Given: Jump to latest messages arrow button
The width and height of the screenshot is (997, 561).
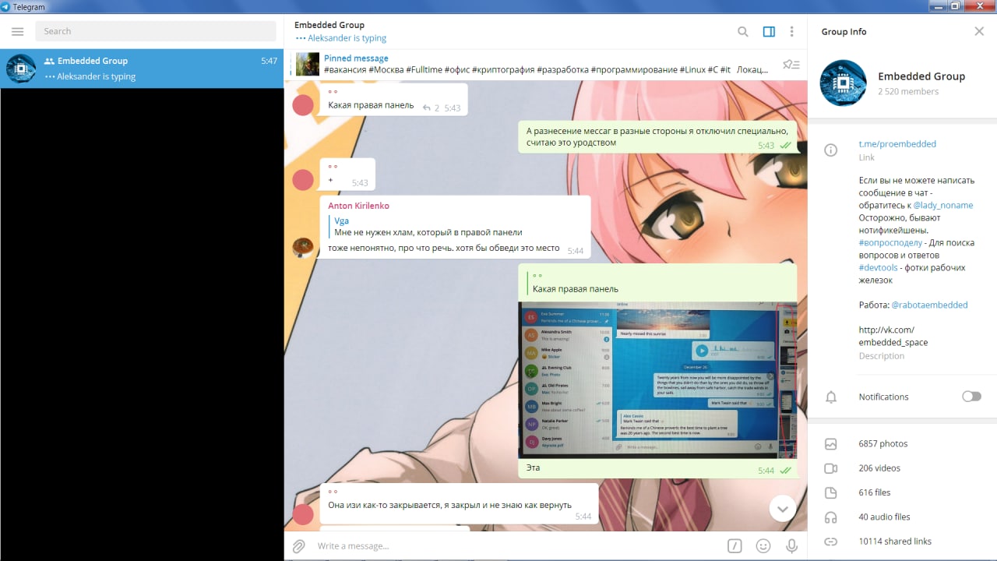Looking at the screenshot, I should tap(783, 510).
